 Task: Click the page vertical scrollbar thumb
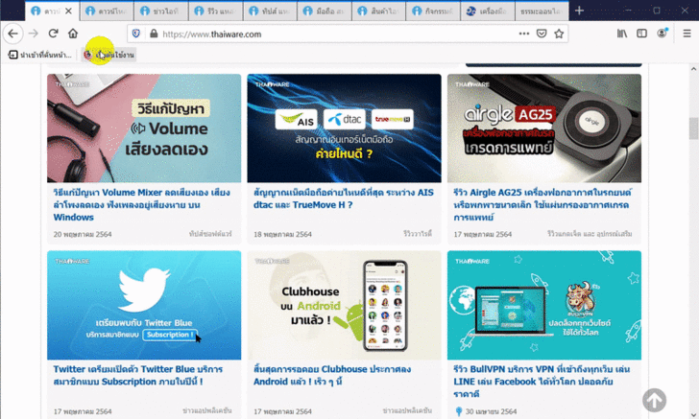[x=693, y=128]
